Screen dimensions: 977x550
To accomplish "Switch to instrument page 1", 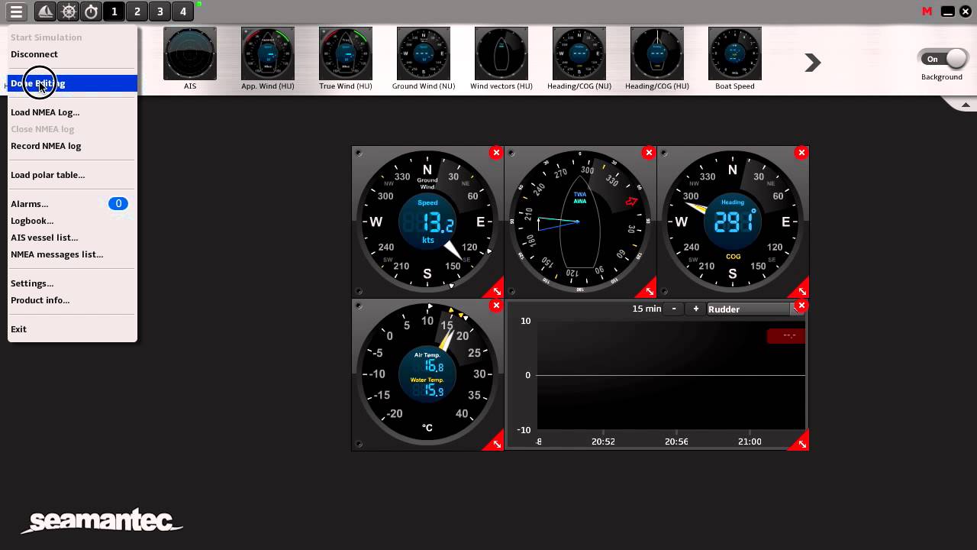I will 114,11.
